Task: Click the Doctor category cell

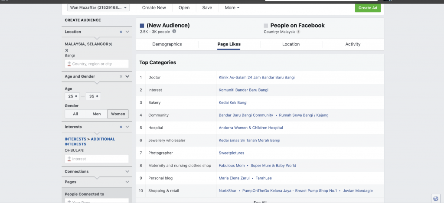Action: click(181, 77)
